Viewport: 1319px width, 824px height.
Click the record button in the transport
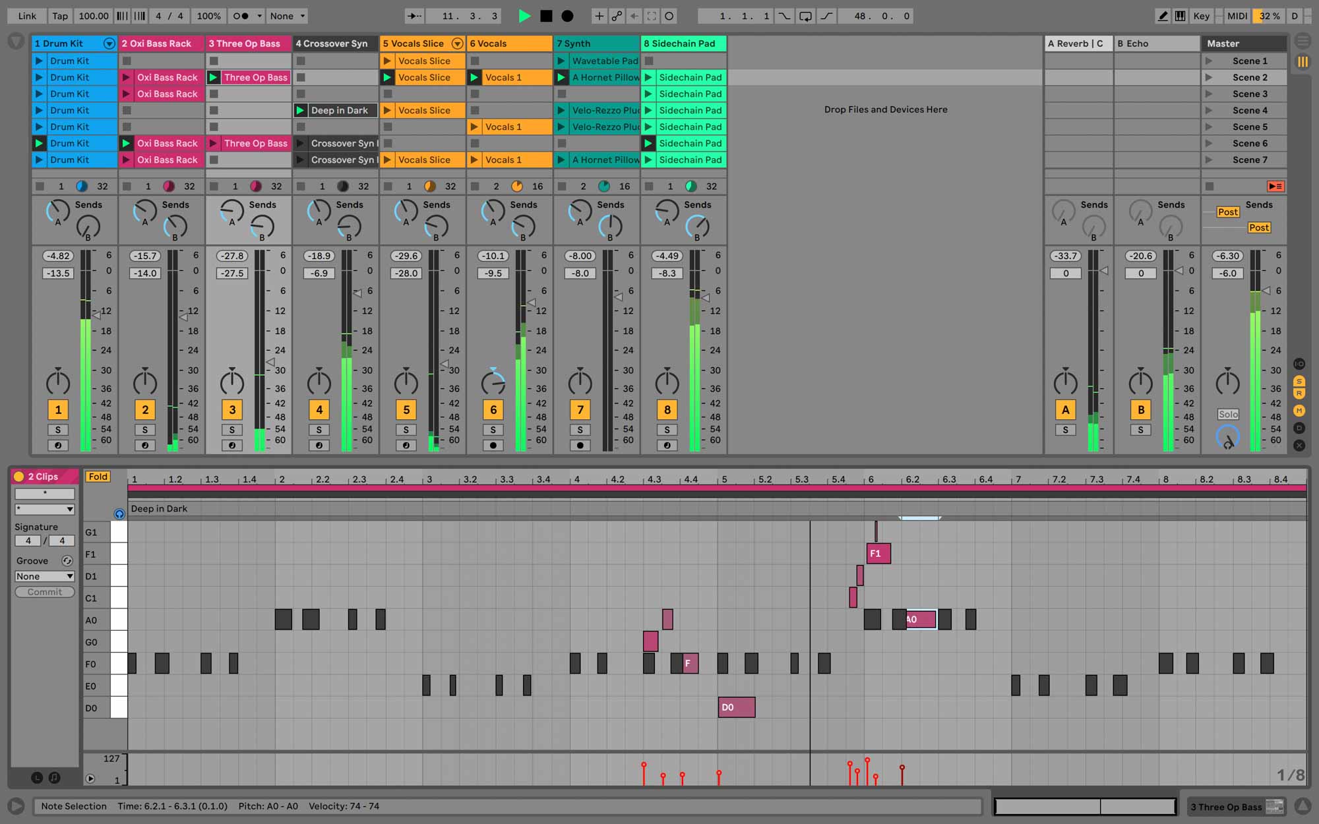click(x=566, y=16)
